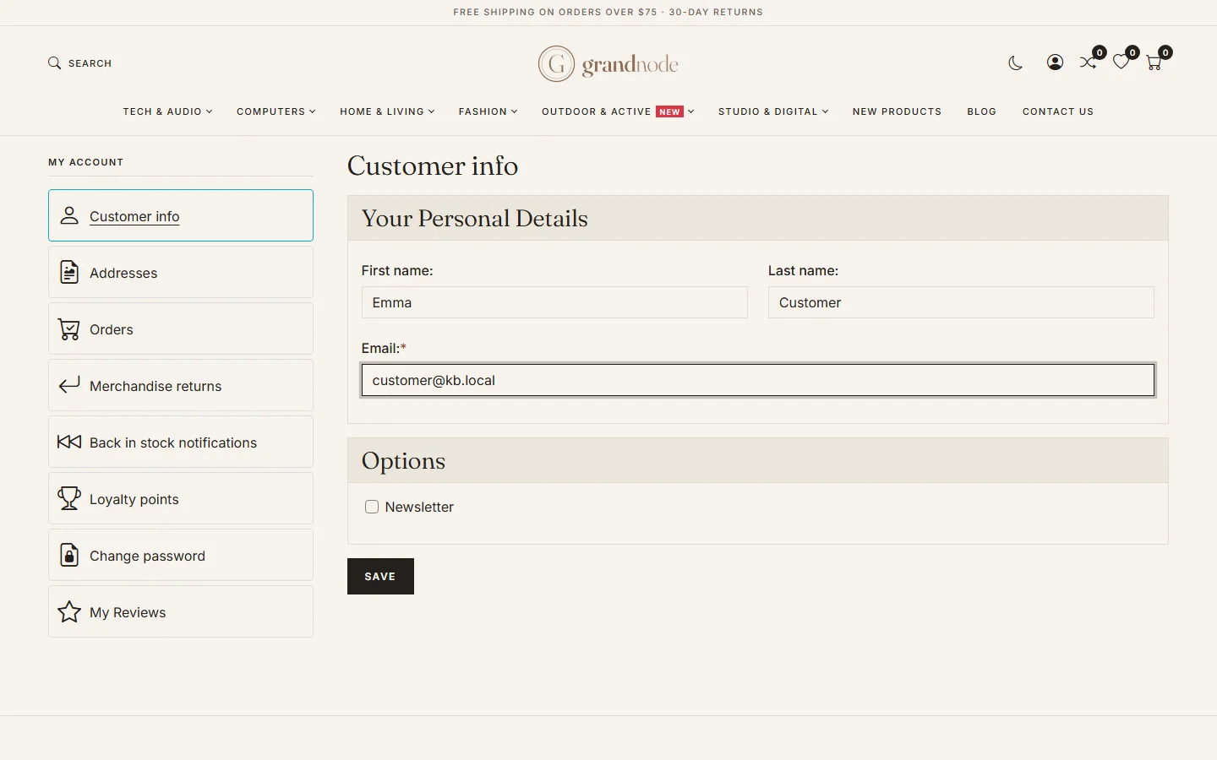
Task: Click the Save button
Action: pos(380,576)
